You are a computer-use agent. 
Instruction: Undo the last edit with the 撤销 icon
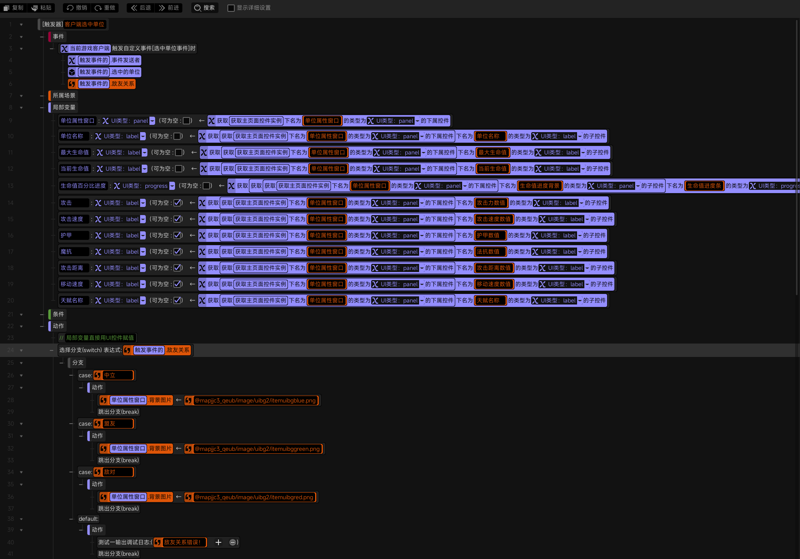tap(70, 8)
